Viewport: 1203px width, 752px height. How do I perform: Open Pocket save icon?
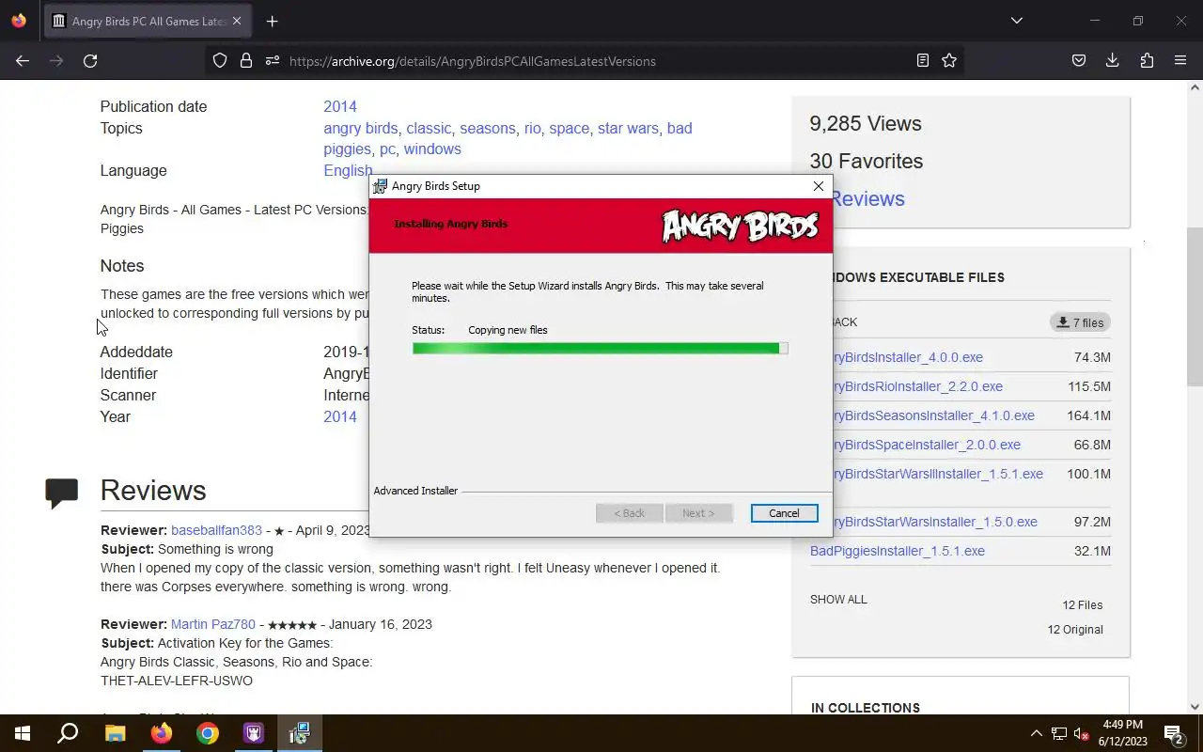click(x=1079, y=60)
